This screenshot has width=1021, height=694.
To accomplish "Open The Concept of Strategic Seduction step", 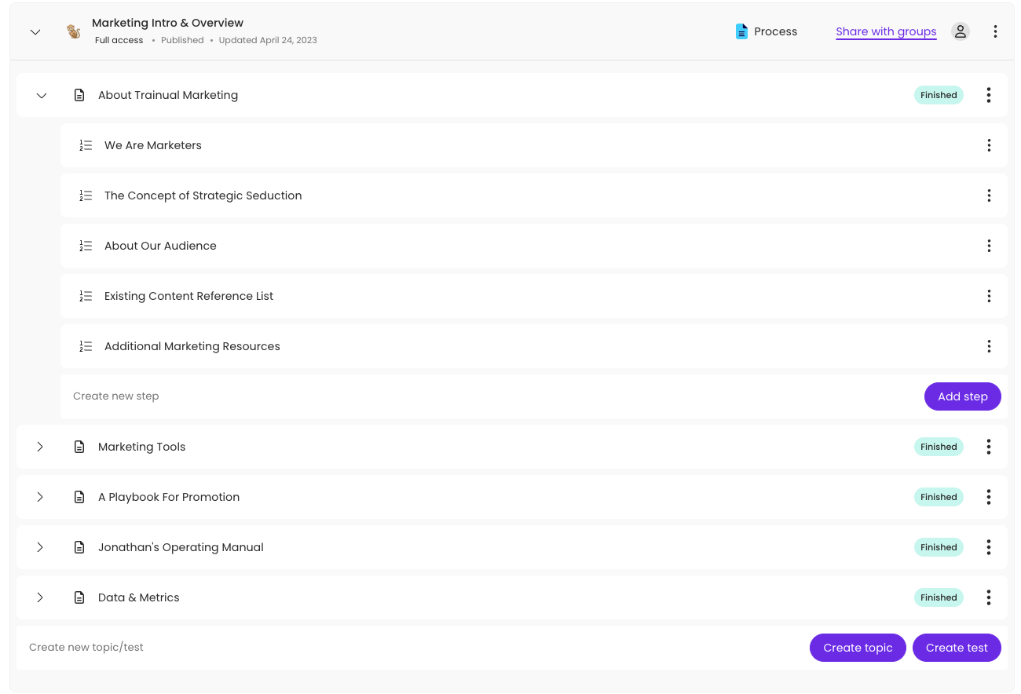I will click(x=203, y=195).
